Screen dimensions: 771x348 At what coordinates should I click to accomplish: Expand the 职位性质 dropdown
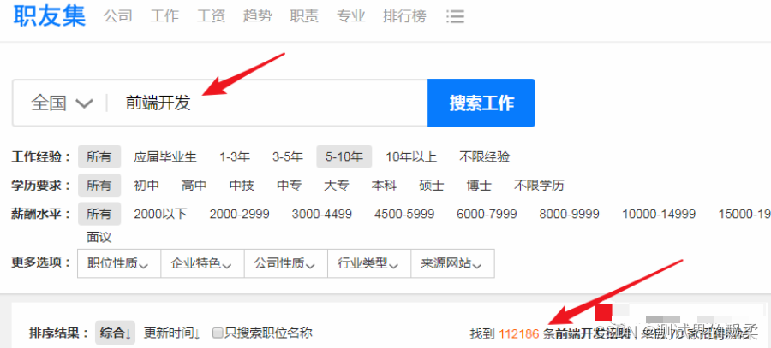point(119,263)
